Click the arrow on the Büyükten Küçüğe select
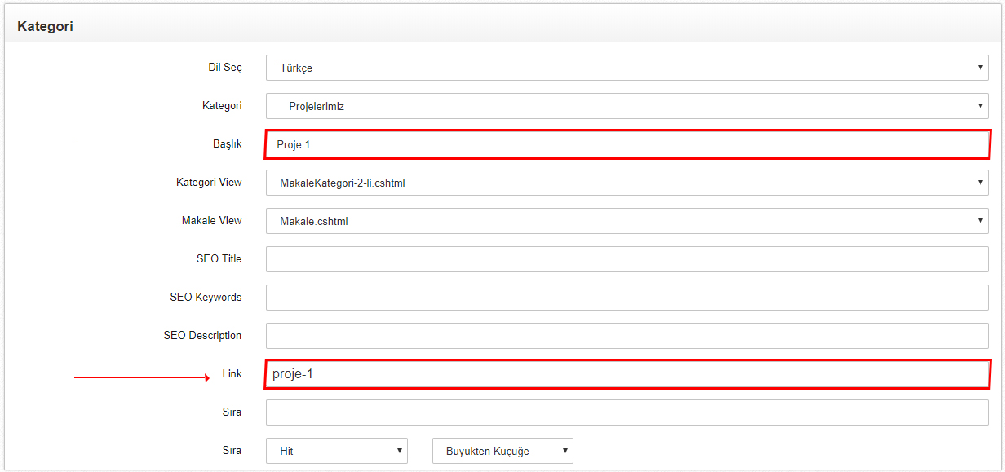Screen dimensions: 1005x472 [564, 451]
